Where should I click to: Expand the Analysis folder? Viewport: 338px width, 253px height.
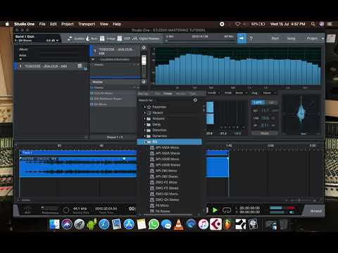pyautogui.click(x=145, y=119)
